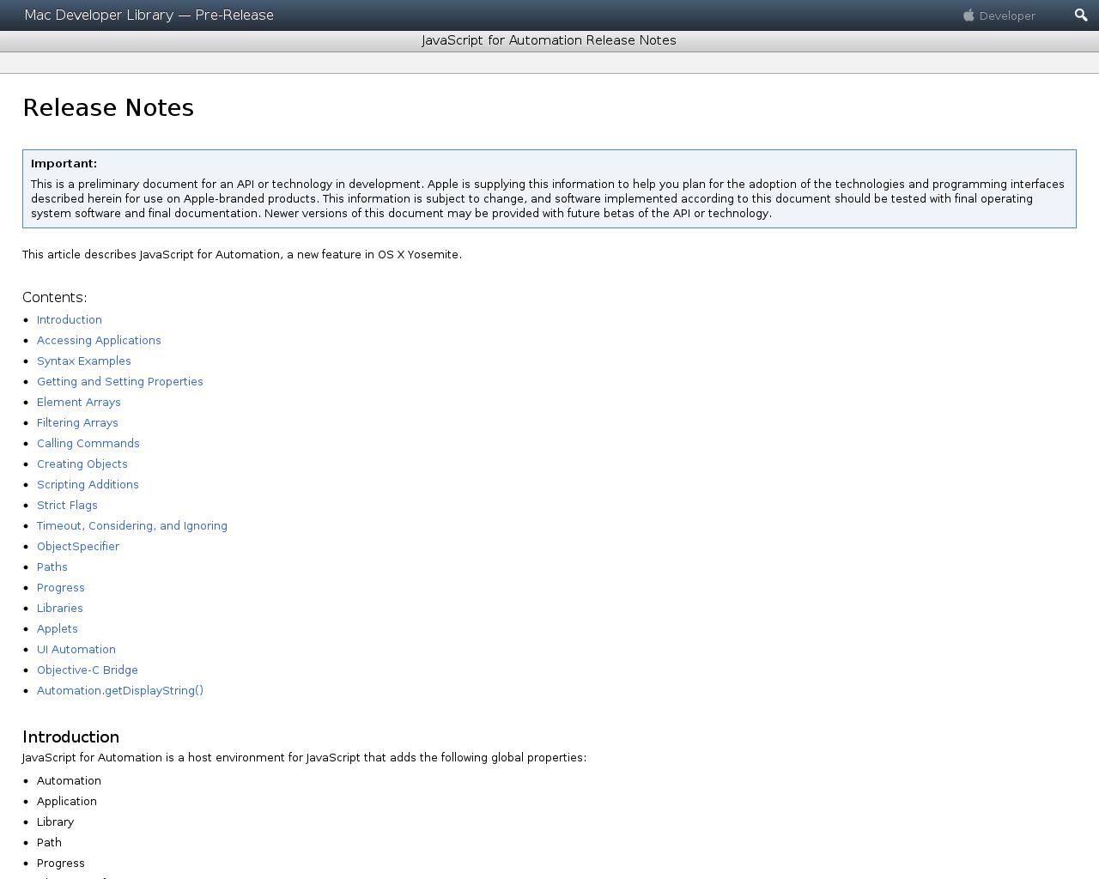Click the Important: label in notice box
This screenshot has width=1099, height=879.
click(64, 163)
